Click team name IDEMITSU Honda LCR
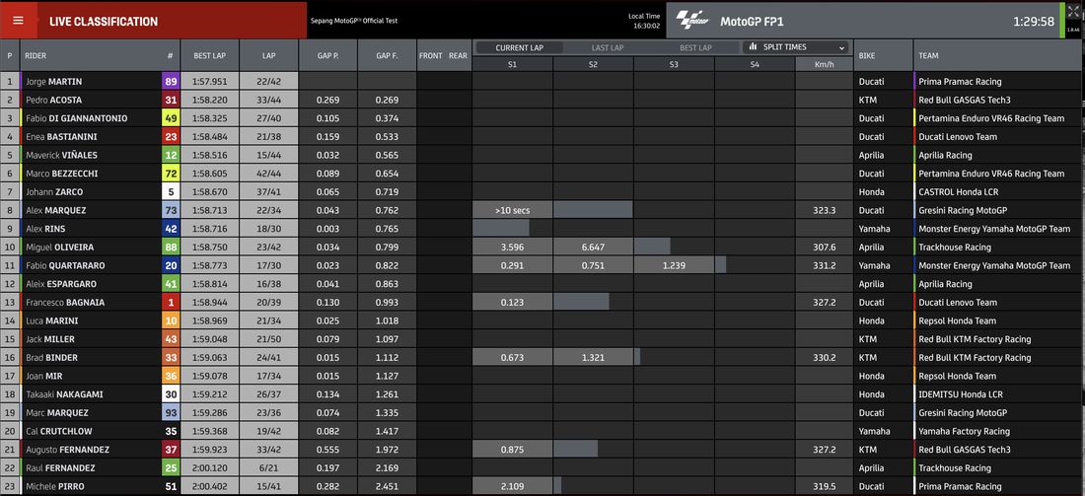This screenshot has height=496, width=1085. click(x=961, y=394)
